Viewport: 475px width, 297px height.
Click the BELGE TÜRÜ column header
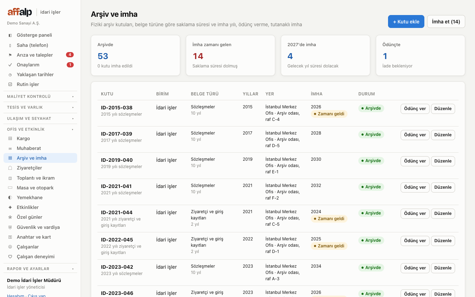click(205, 94)
